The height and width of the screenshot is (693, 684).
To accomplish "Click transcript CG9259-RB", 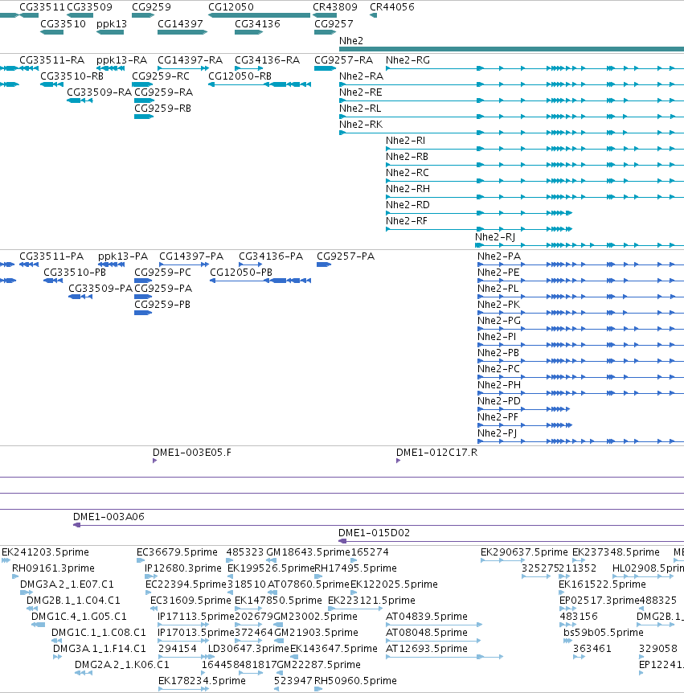I will pyautogui.click(x=162, y=109).
